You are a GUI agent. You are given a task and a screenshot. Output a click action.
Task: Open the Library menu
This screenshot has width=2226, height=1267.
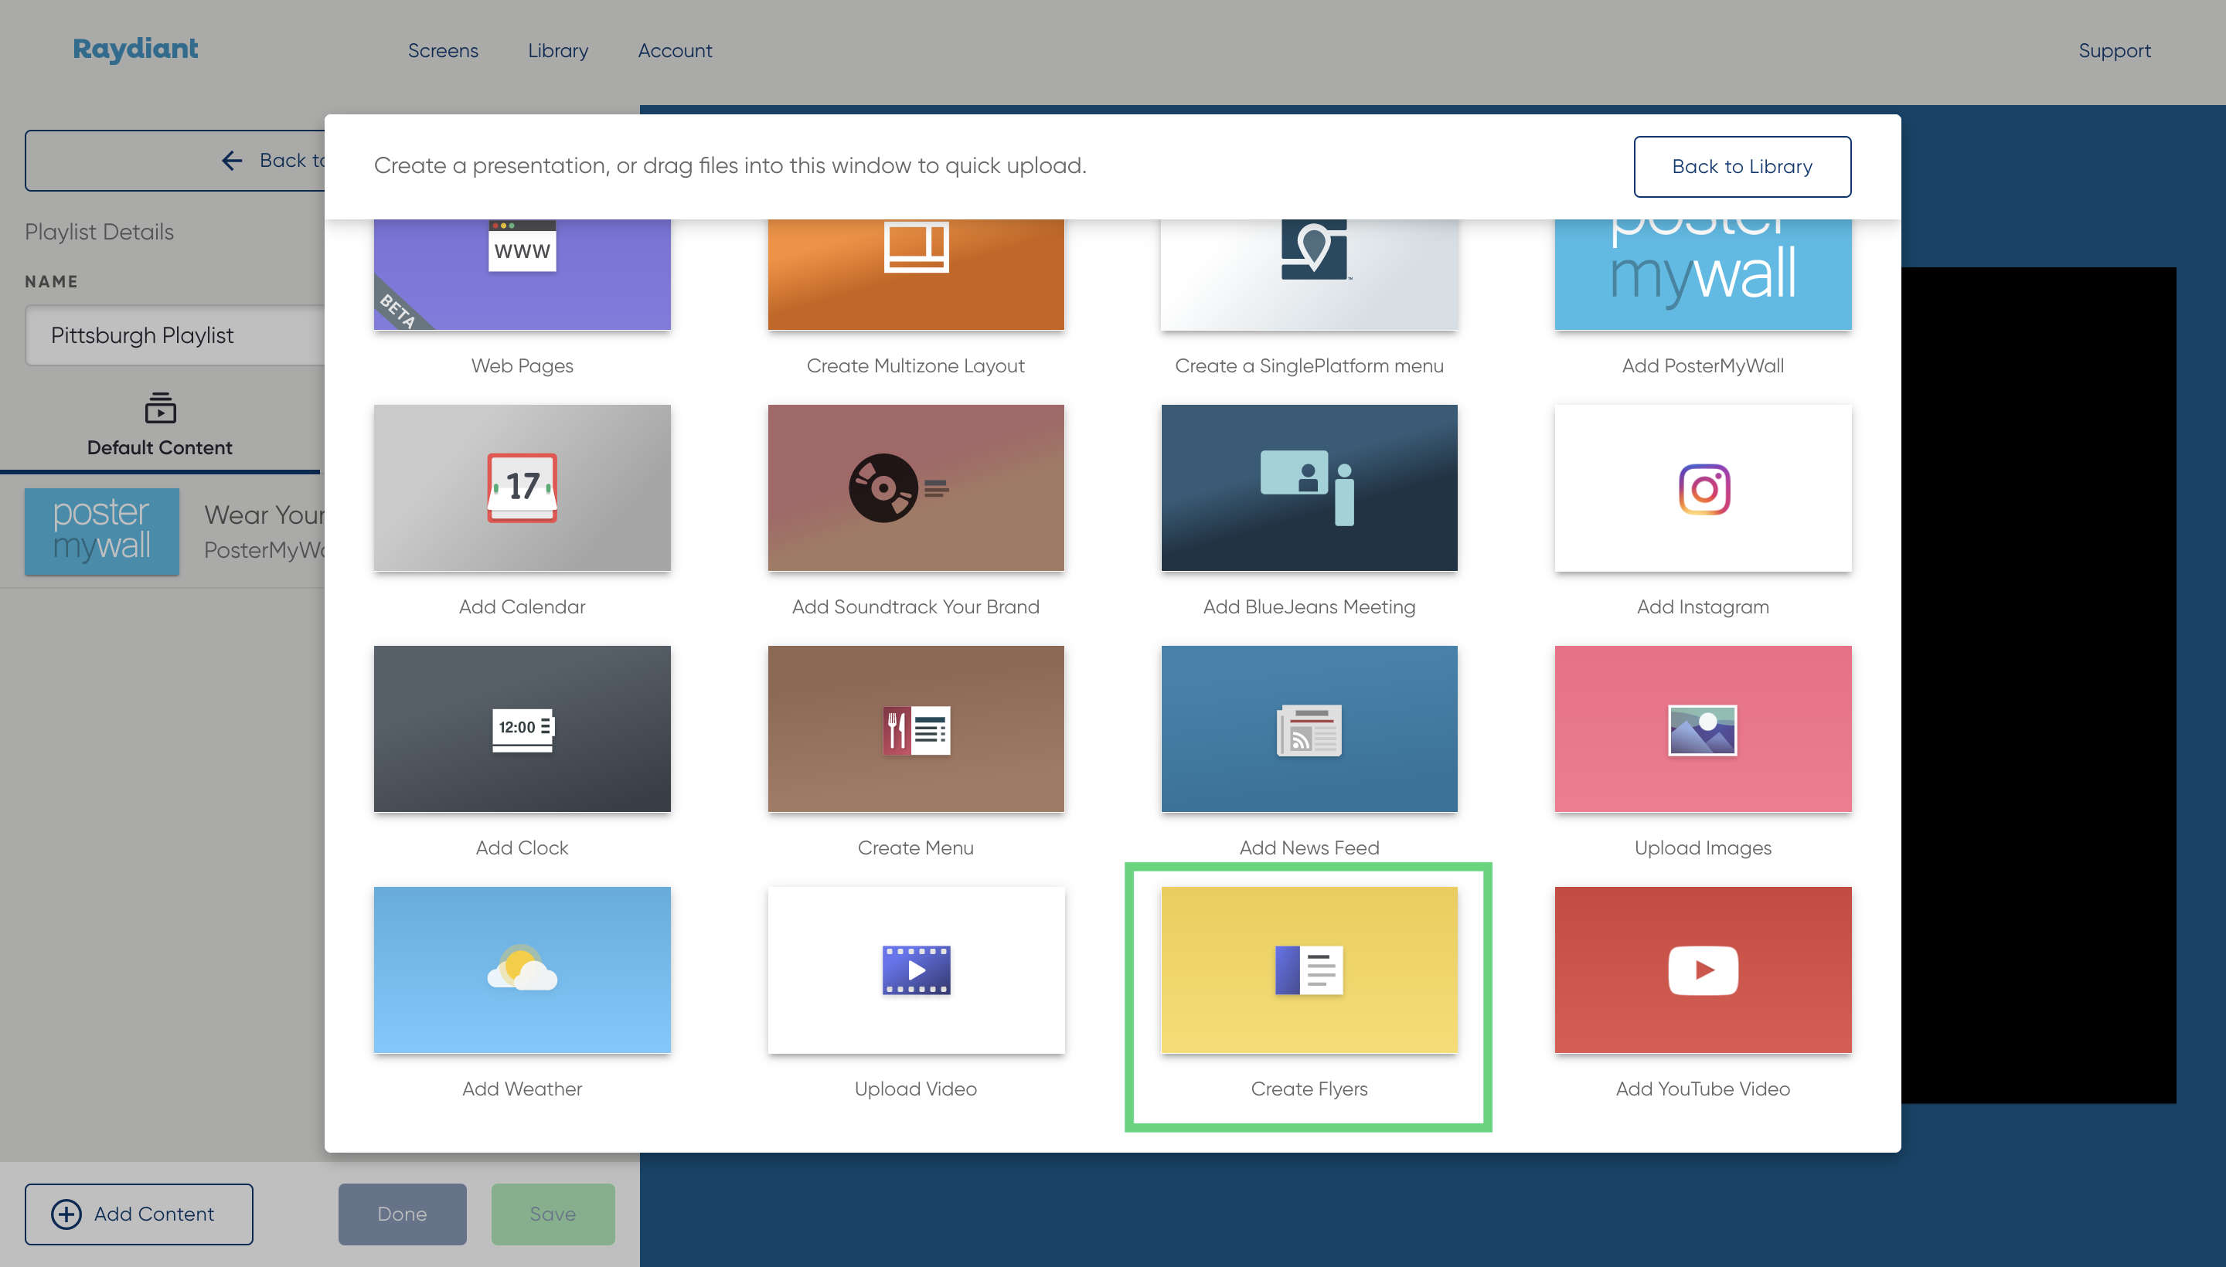pyautogui.click(x=558, y=50)
